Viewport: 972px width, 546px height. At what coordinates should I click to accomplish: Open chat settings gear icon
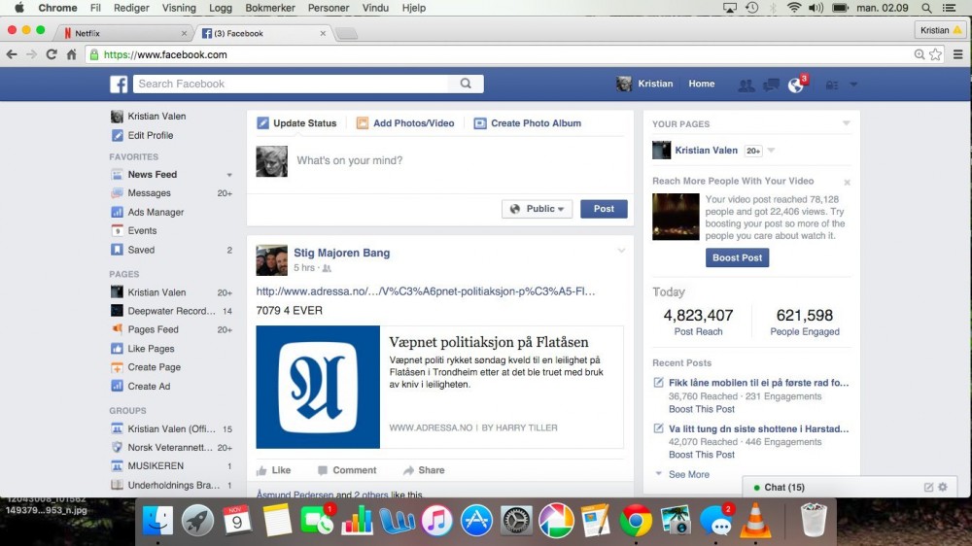[x=943, y=487]
